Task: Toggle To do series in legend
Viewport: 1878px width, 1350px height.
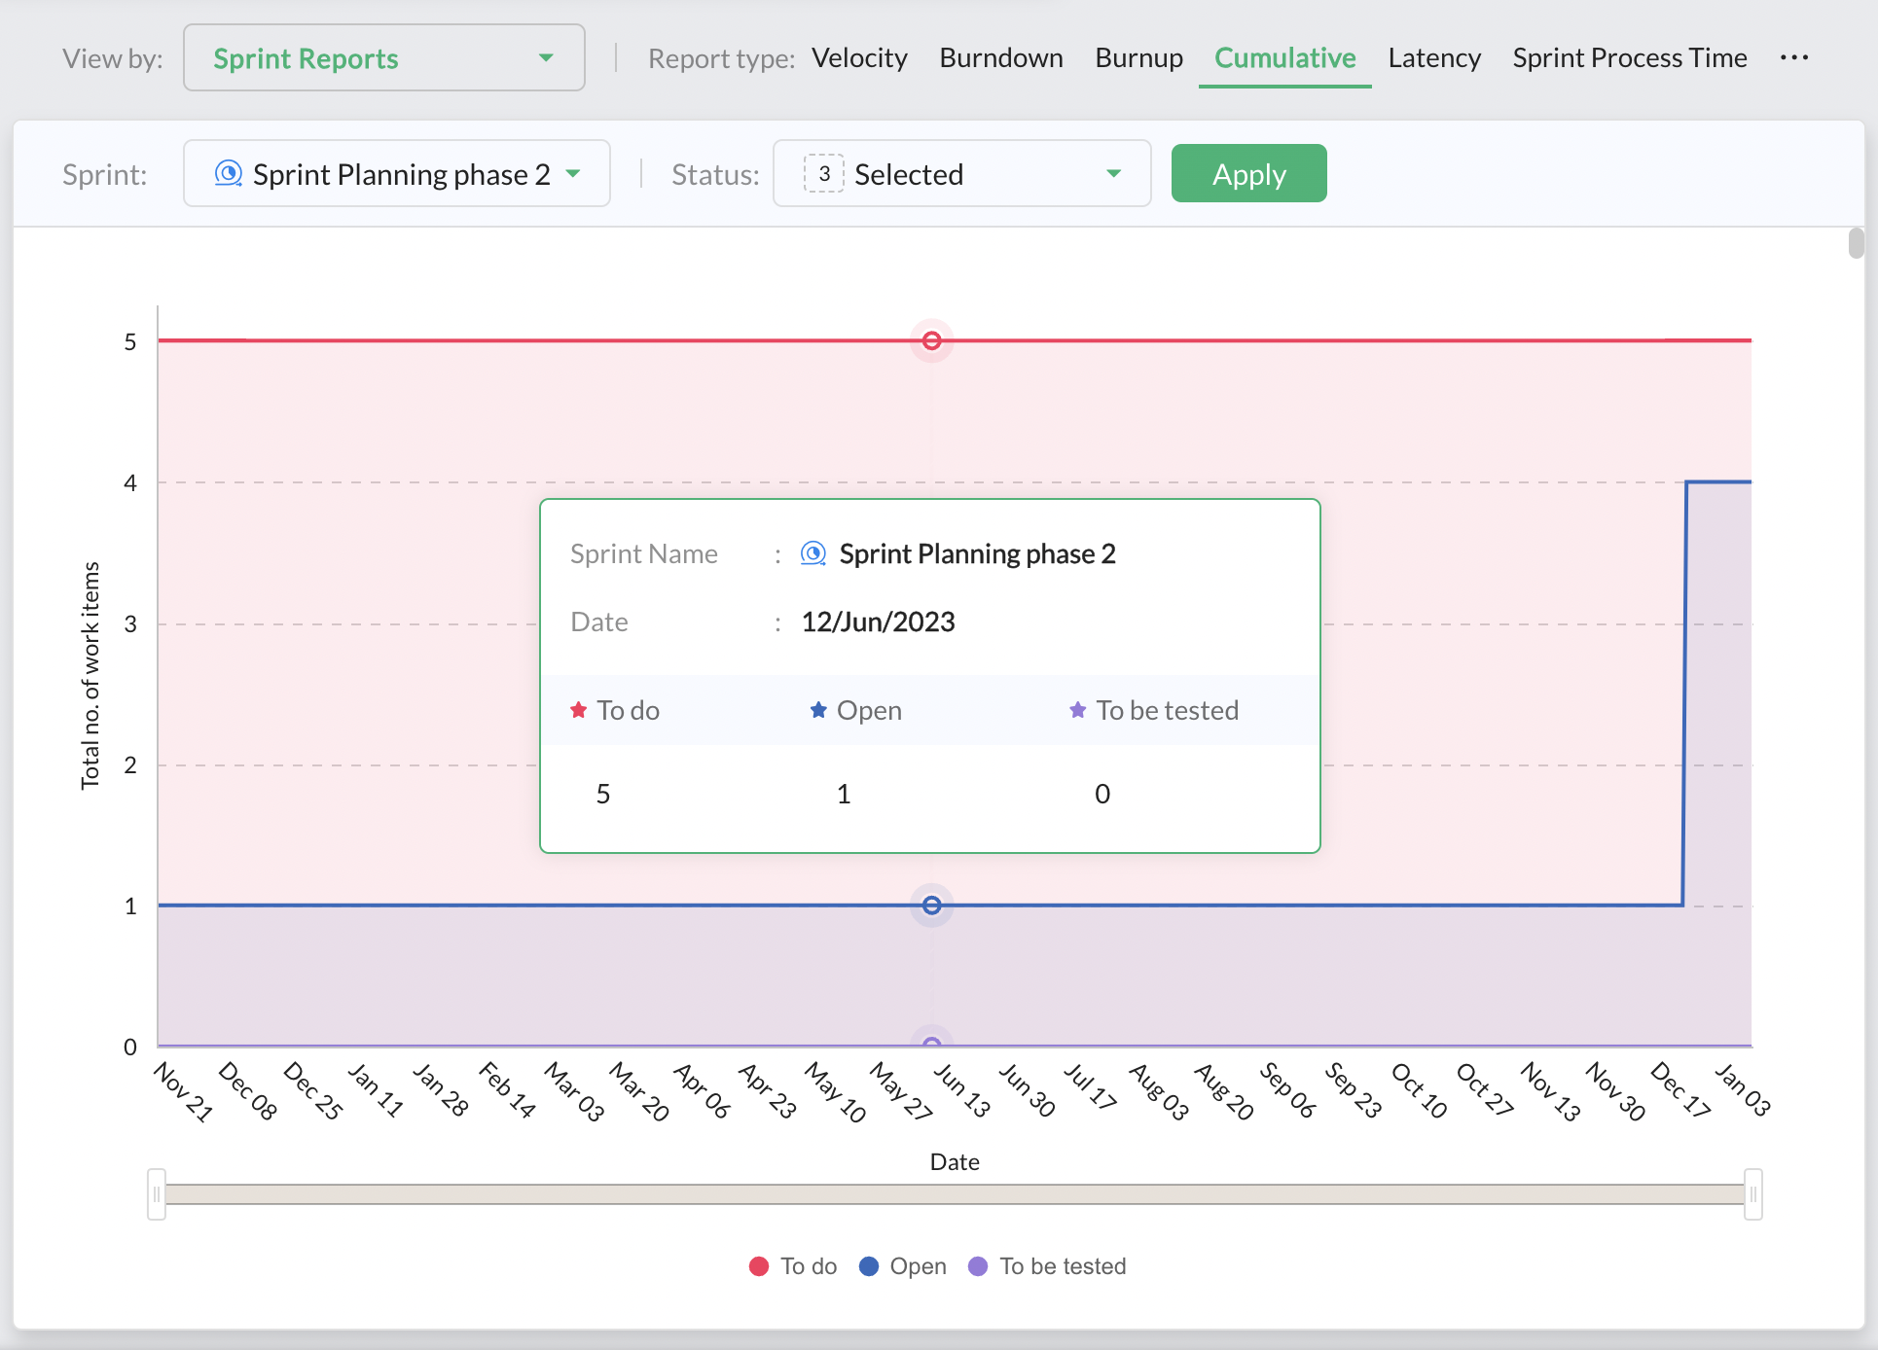Action: point(793,1266)
